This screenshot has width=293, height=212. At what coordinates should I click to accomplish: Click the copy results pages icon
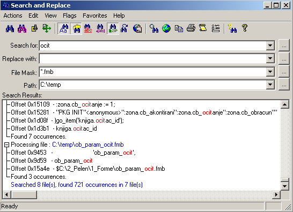[x=179, y=29]
